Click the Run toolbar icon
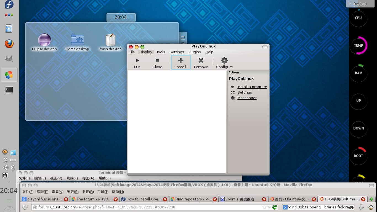377x212 pixels. tap(137, 60)
